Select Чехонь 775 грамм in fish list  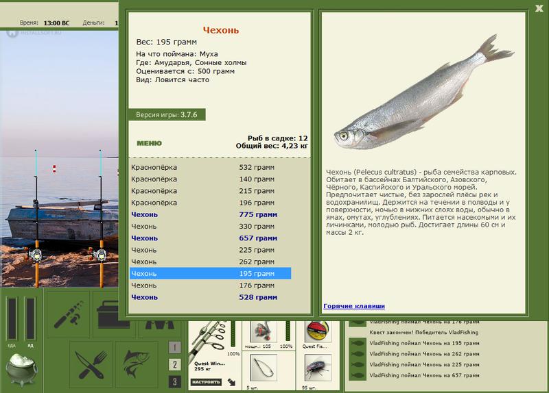(210, 214)
